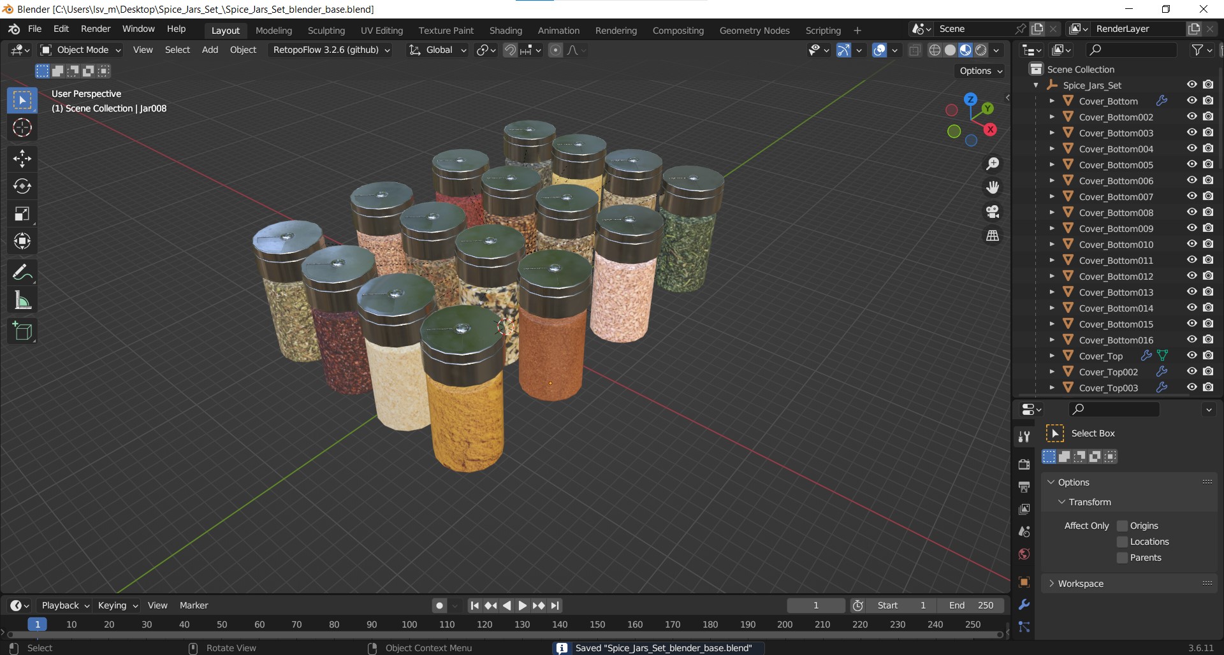Select solid viewport shading
Image resolution: width=1224 pixels, height=655 pixels.
[950, 50]
